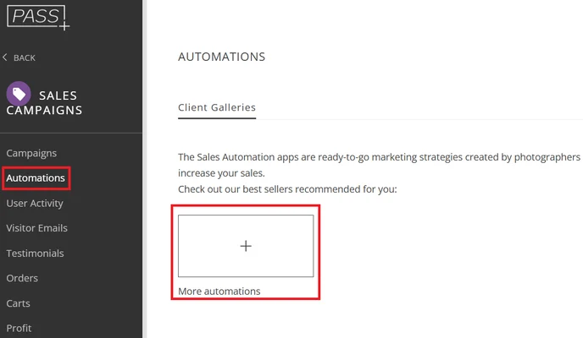Open the User Activity section

[35, 203]
